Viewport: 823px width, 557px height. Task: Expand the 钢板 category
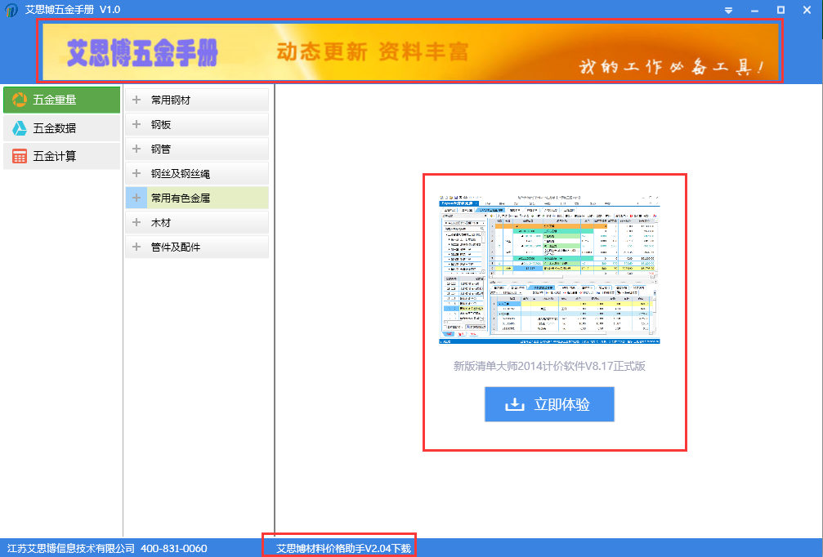coord(160,125)
